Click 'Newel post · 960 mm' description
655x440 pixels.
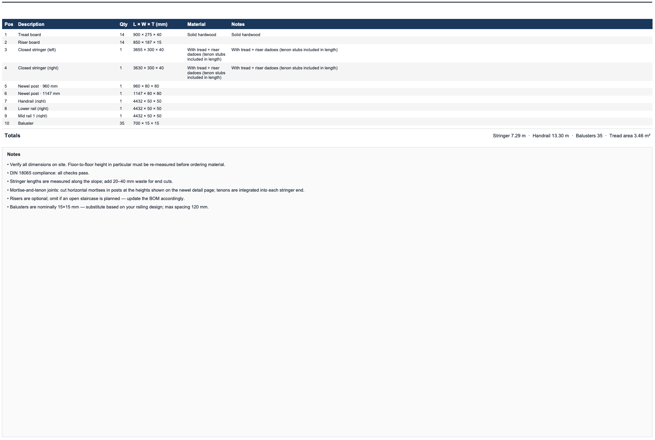[x=38, y=86]
